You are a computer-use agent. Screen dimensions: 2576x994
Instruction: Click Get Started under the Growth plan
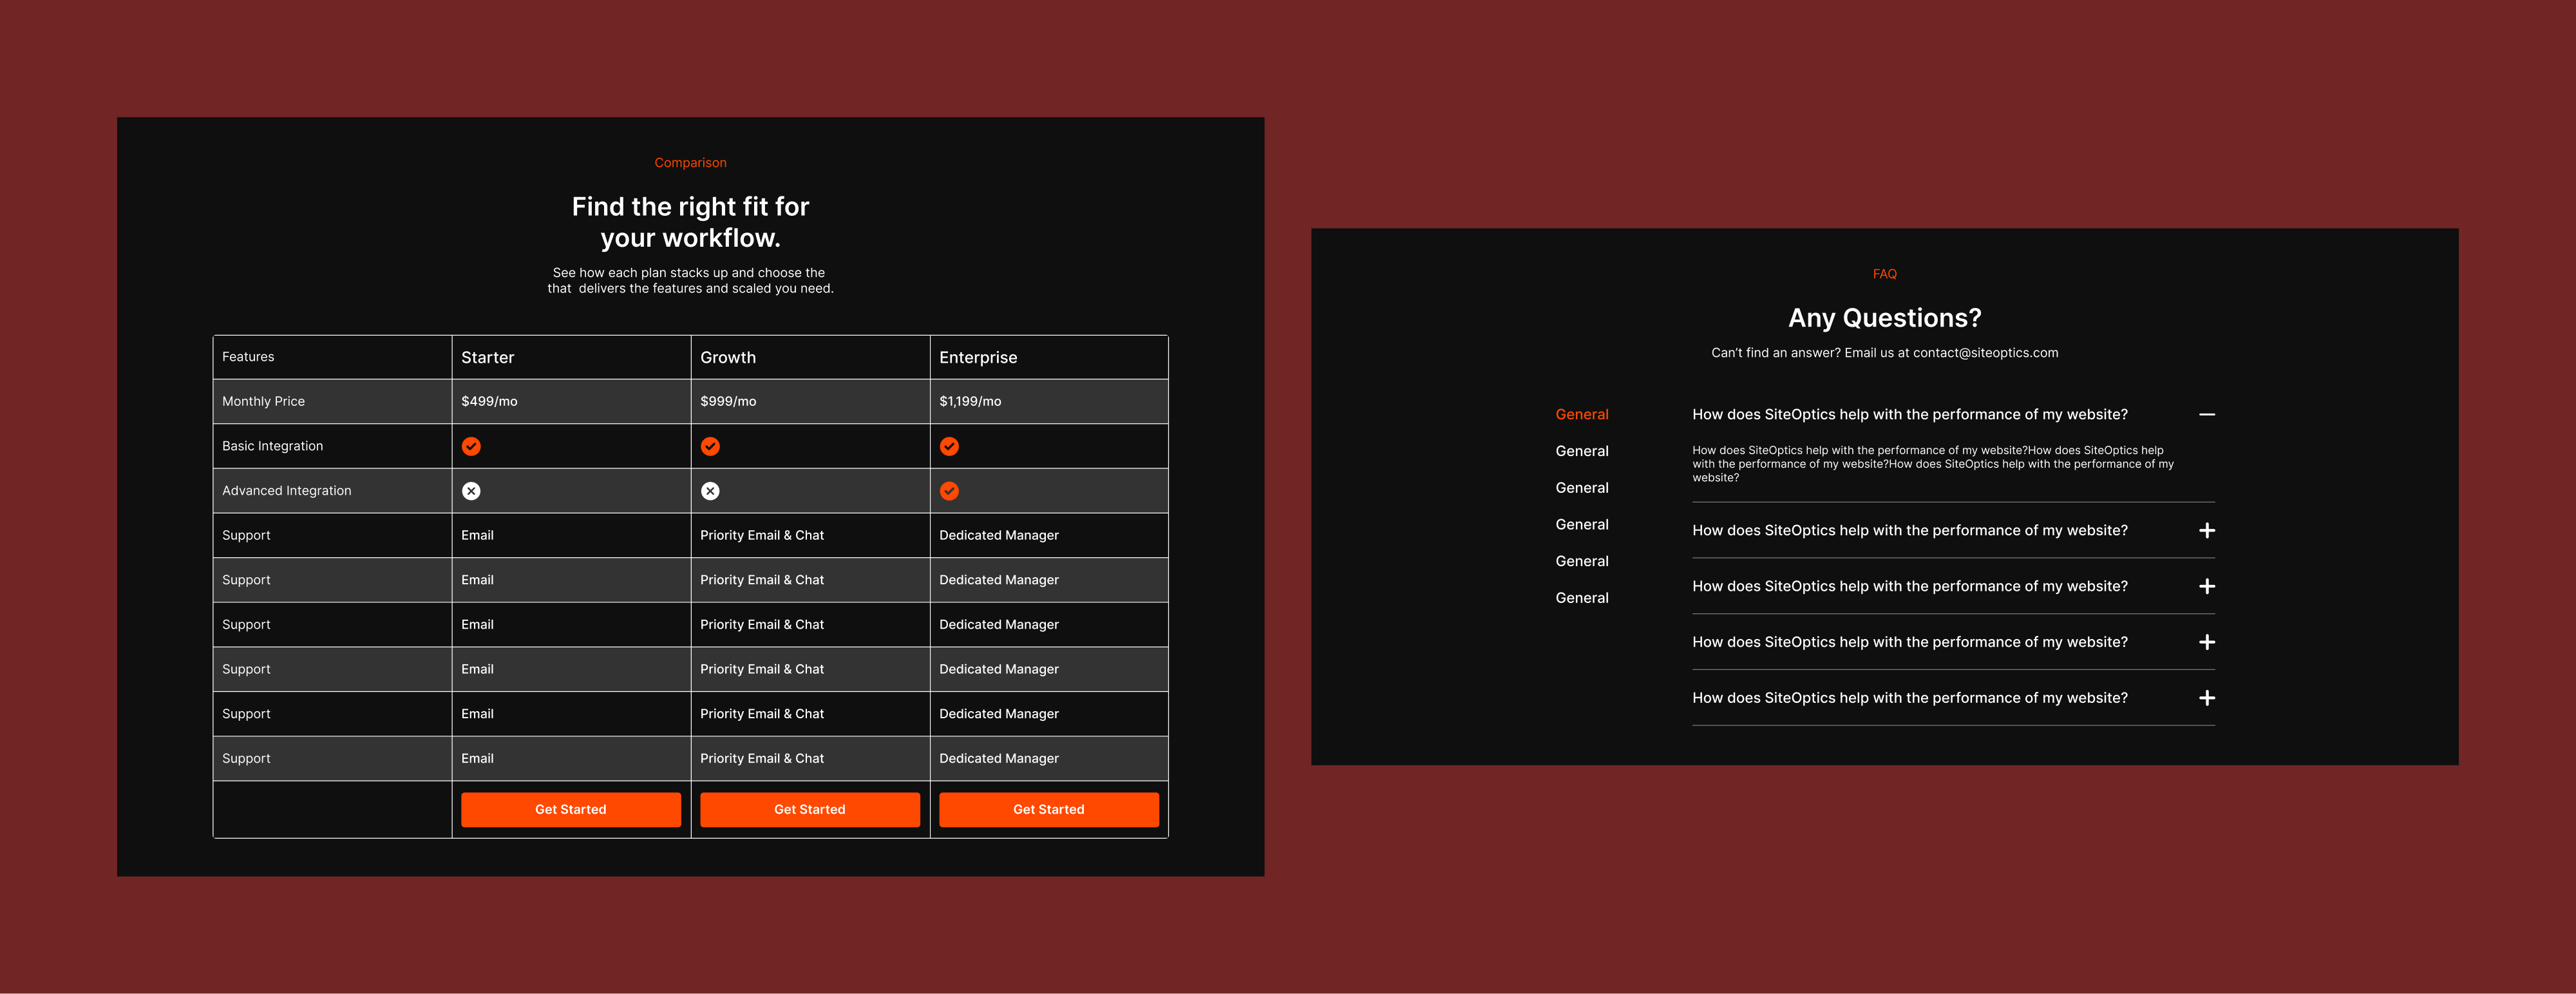click(810, 809)
